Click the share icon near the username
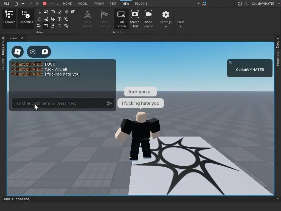The height and width of the screenshot is (211, 281). (246, 3)
